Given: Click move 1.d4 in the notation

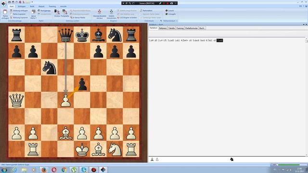Looking at the screenshot, I should (x=151, y=40).
